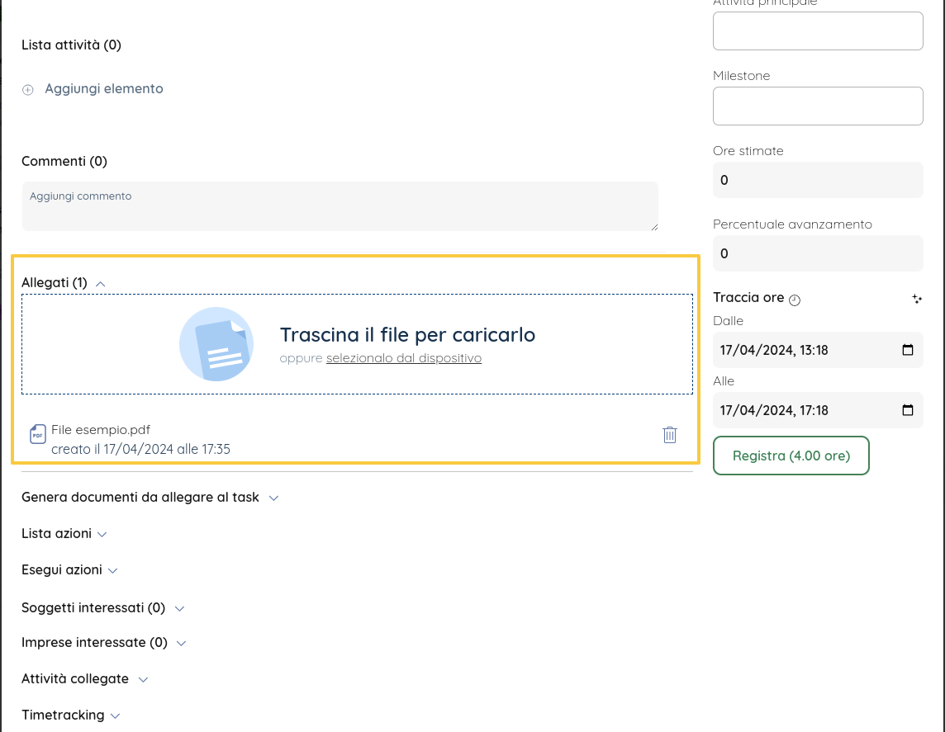Expand Soggetti interessati section
The width and height of the screenshot is (945, 732).
[x=179, y=609]
